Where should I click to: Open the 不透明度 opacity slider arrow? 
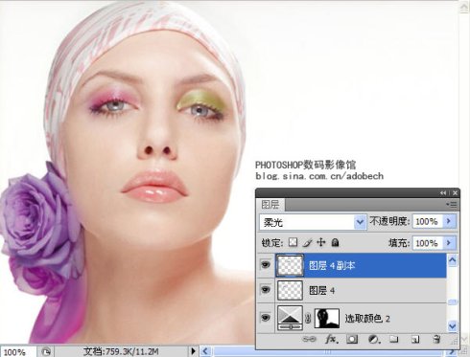click(449, 221)
